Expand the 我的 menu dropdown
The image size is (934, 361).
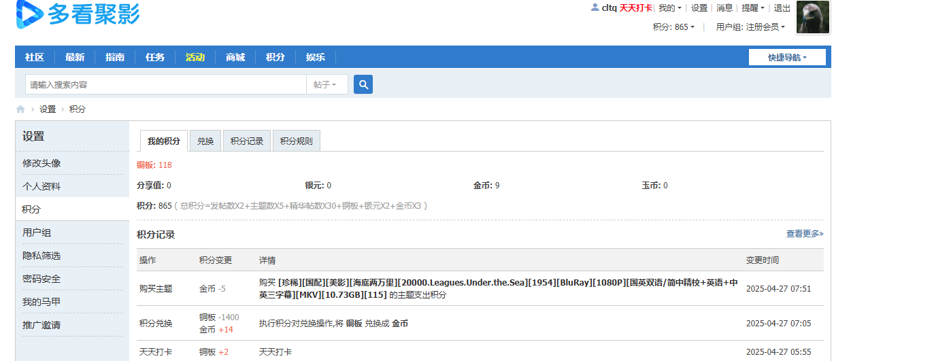670,8
